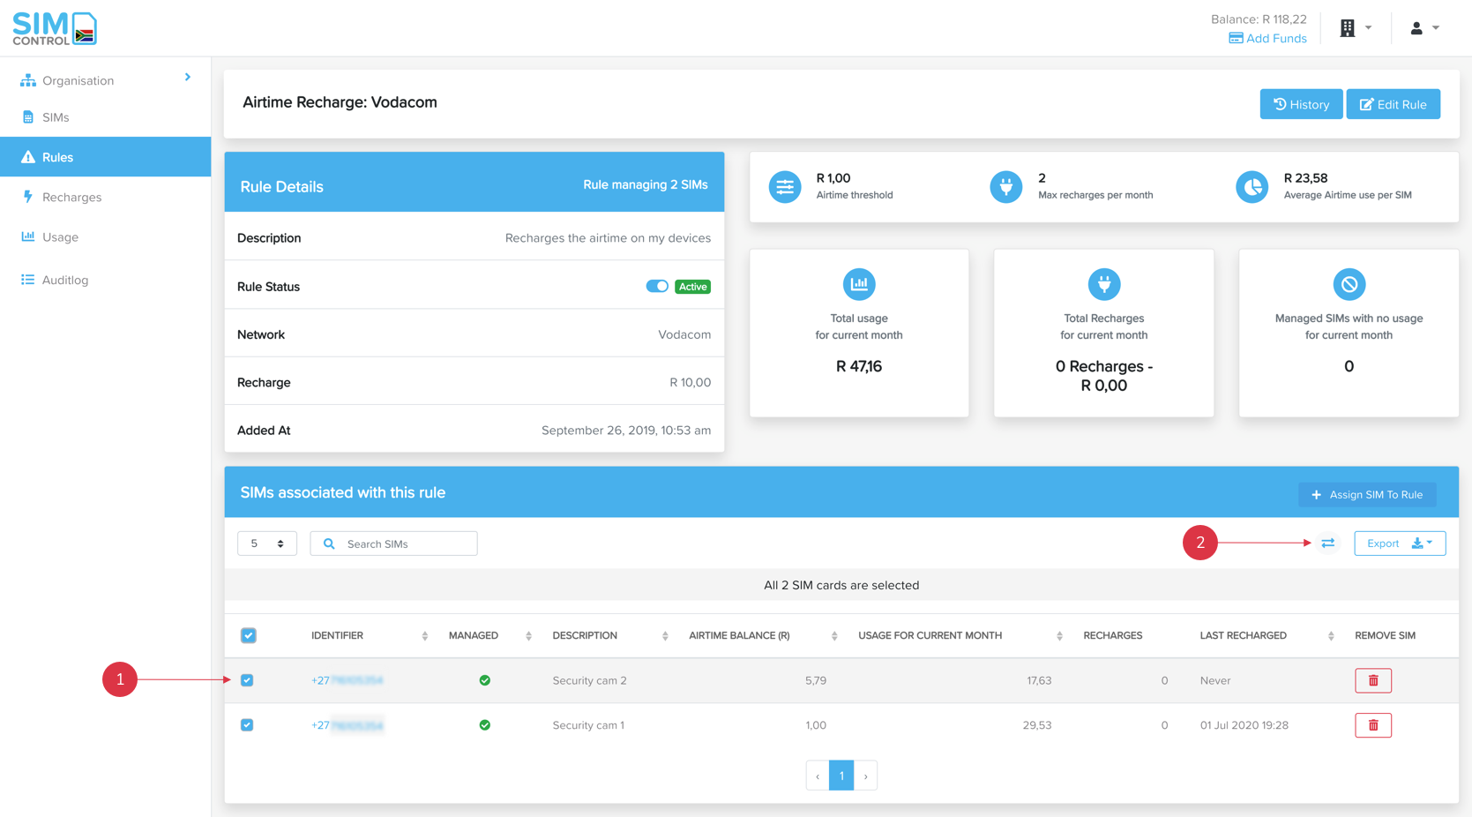Click the swap arrows bulk action icon
The image size is (1472, 817).
coord(1328,543)
